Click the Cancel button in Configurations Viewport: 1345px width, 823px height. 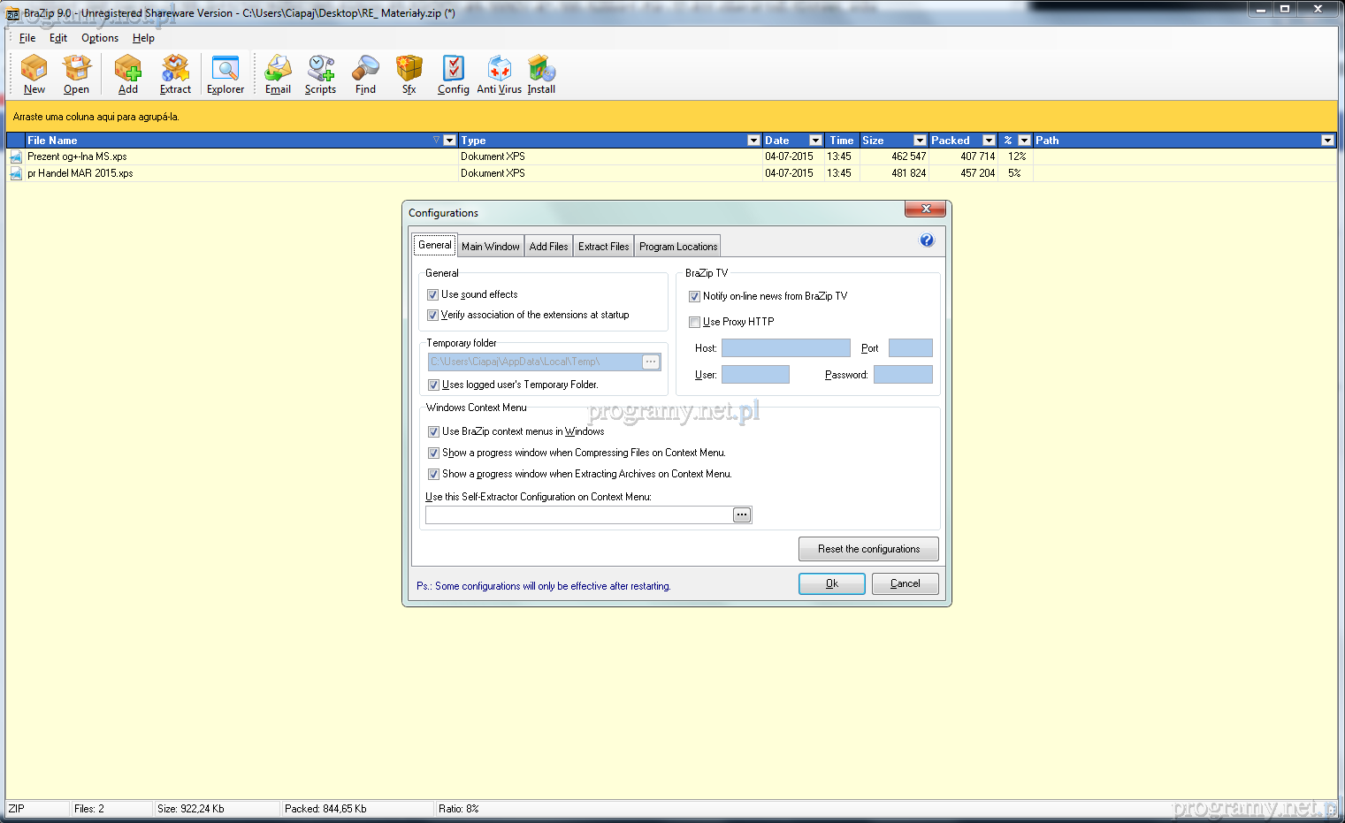tap(905, 583)
